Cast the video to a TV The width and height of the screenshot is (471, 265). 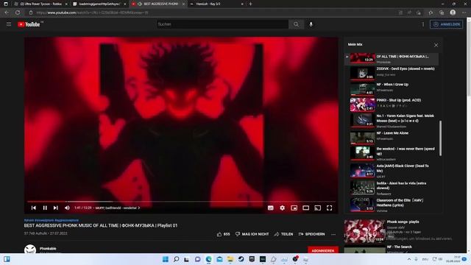click(x=317, y=208)
